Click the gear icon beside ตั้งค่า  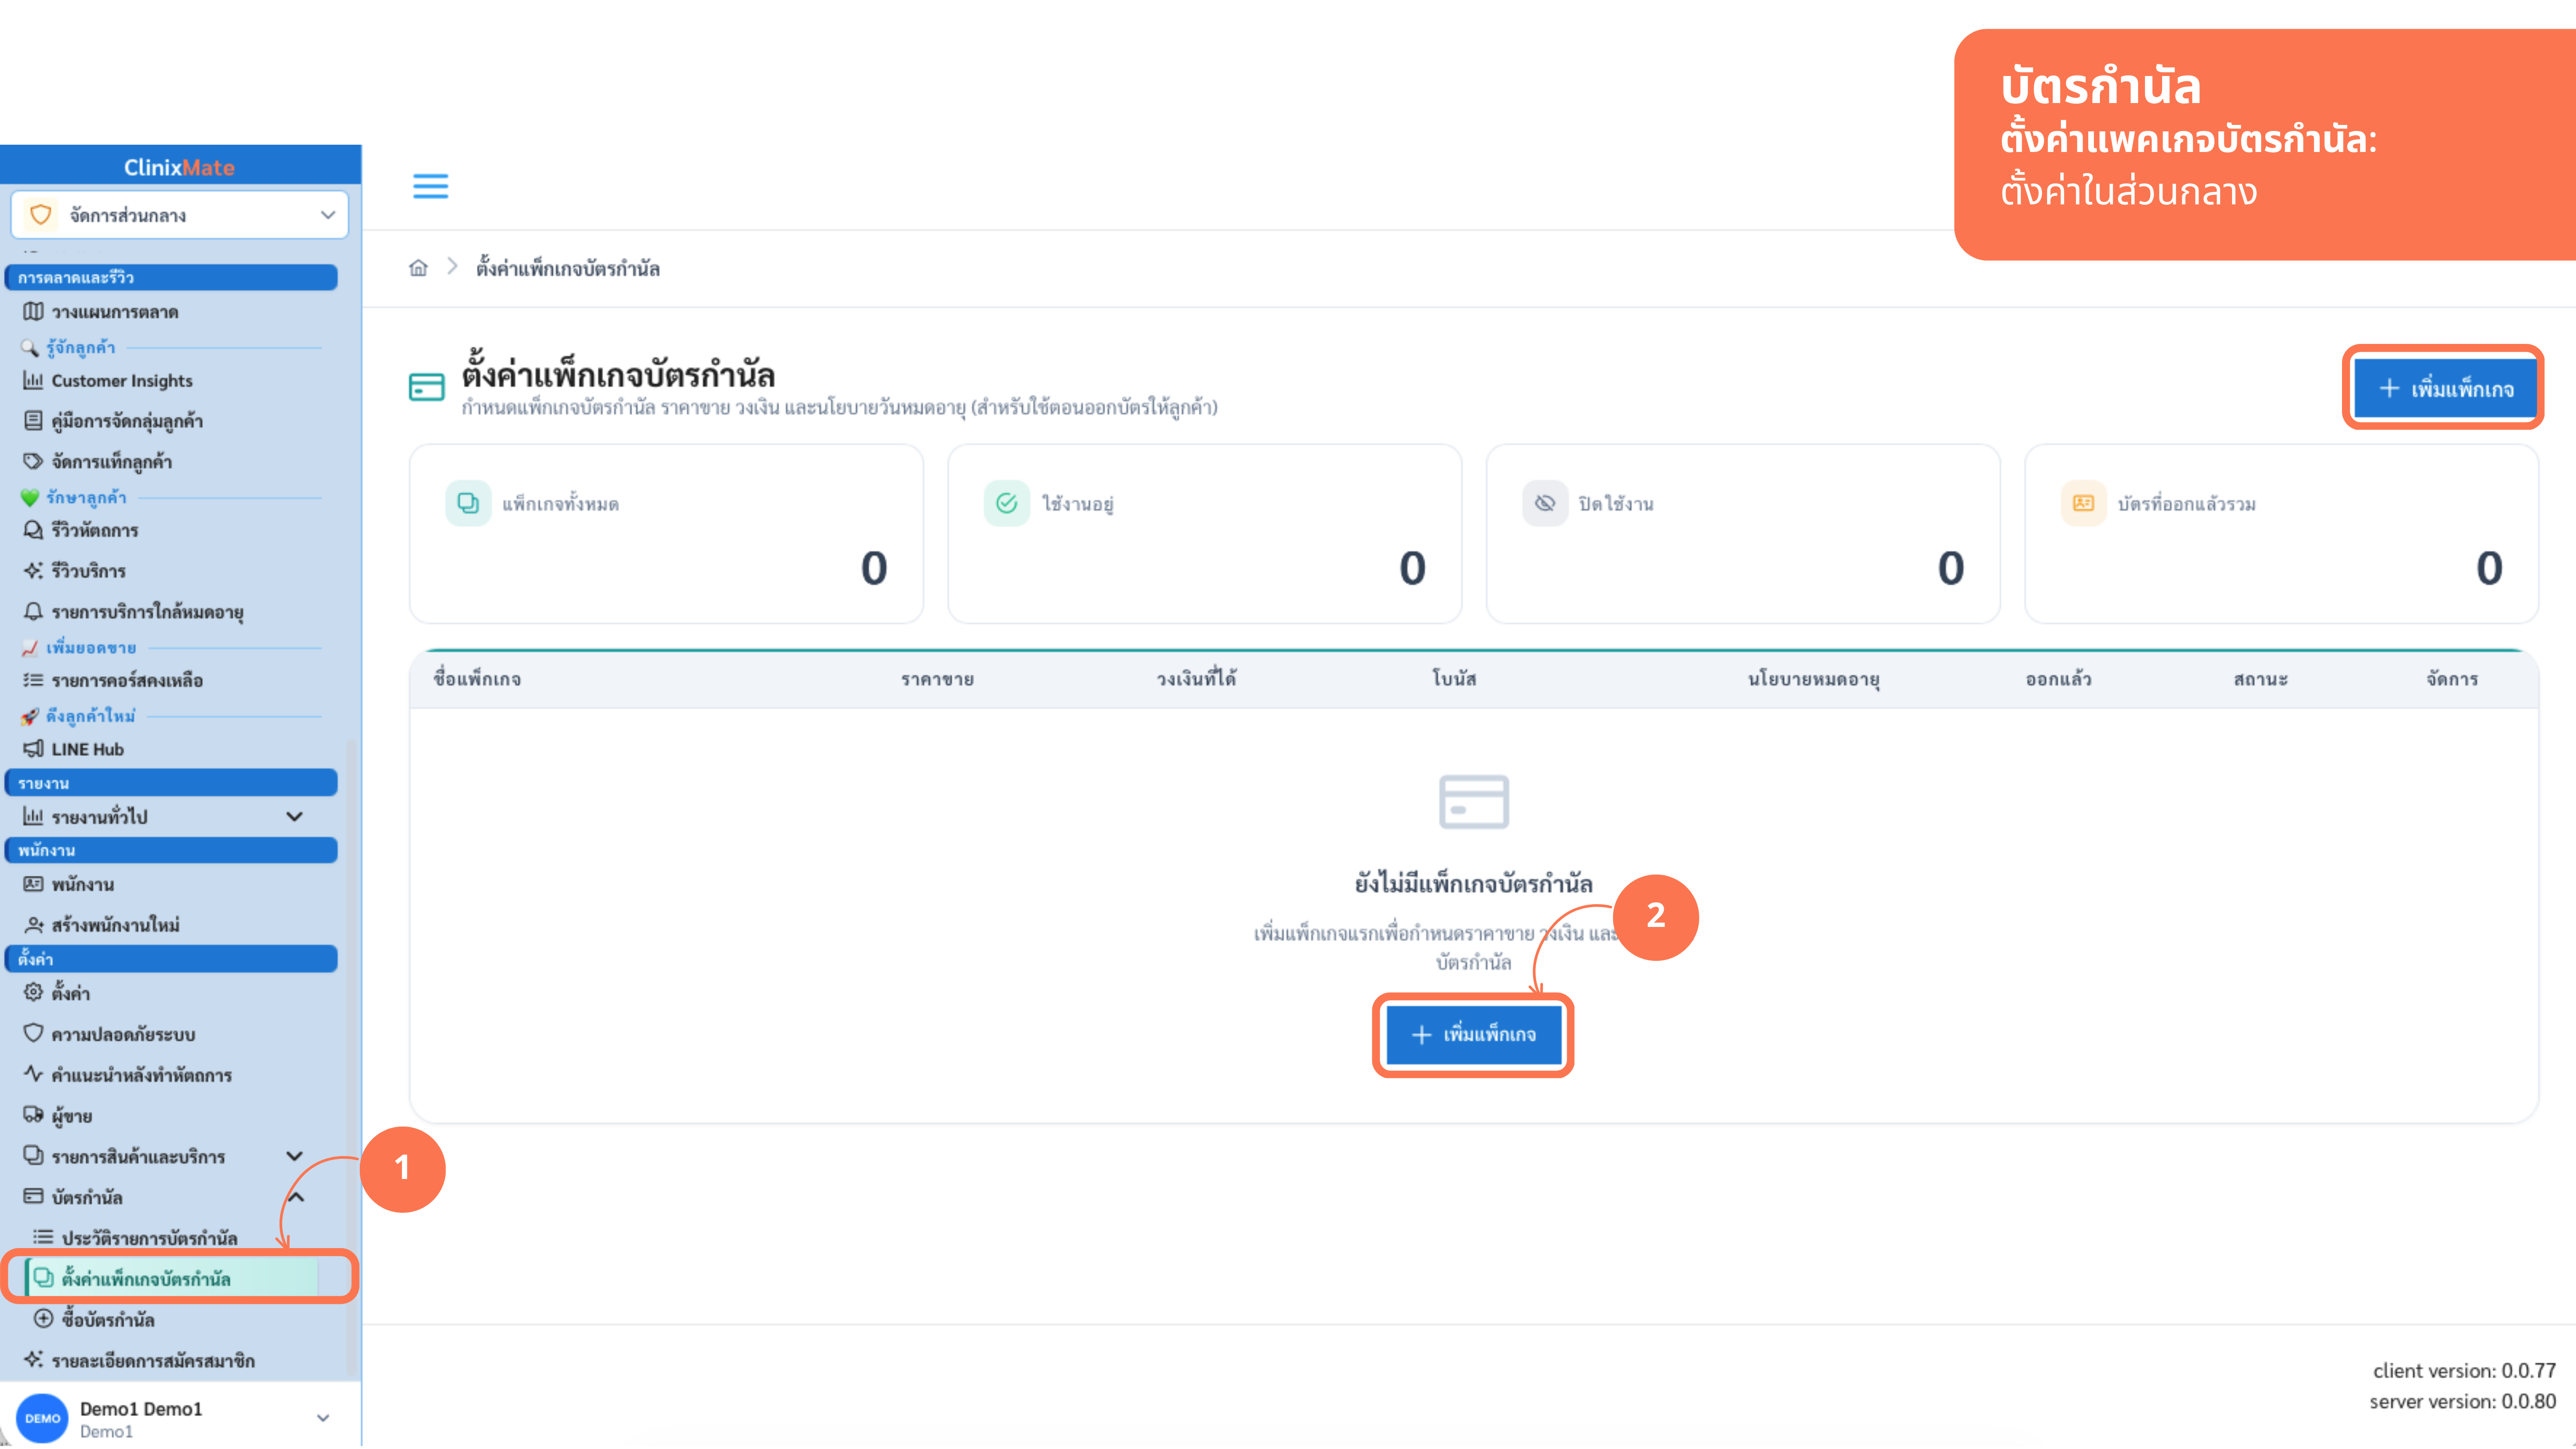[33, 992]
